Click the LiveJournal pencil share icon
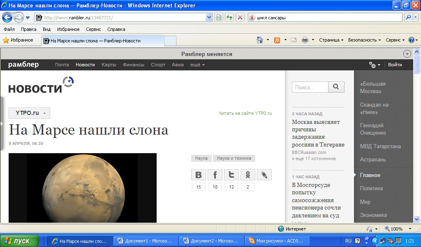 point(264,175)
